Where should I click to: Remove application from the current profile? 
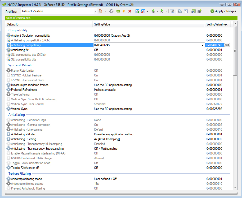pos(143,11)
